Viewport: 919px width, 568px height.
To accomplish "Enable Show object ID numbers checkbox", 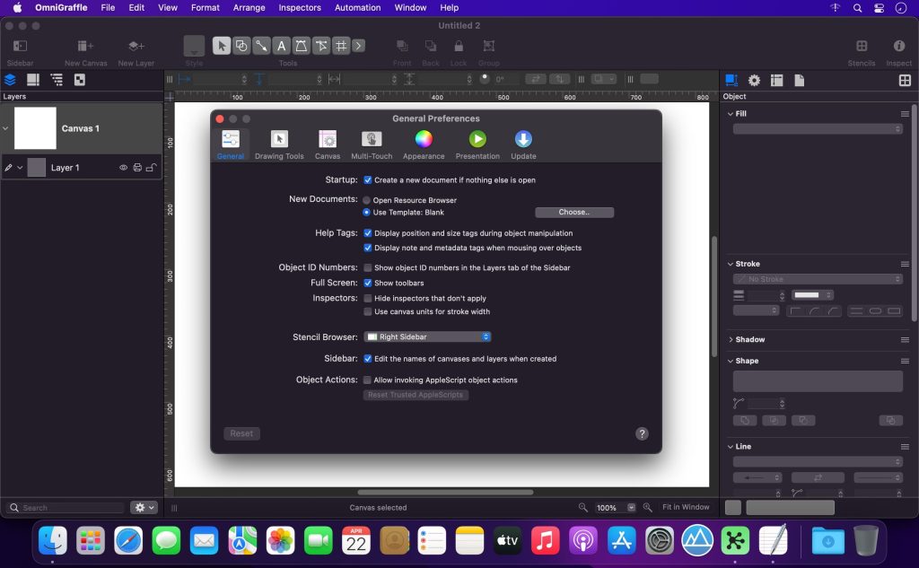I will pos(368,267).
